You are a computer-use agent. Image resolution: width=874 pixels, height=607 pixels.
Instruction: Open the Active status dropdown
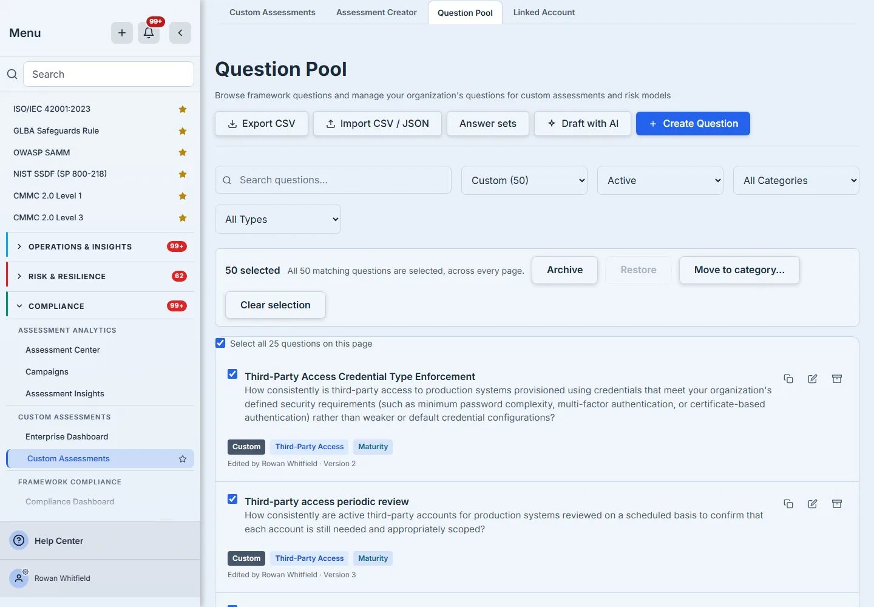[660, 180]
